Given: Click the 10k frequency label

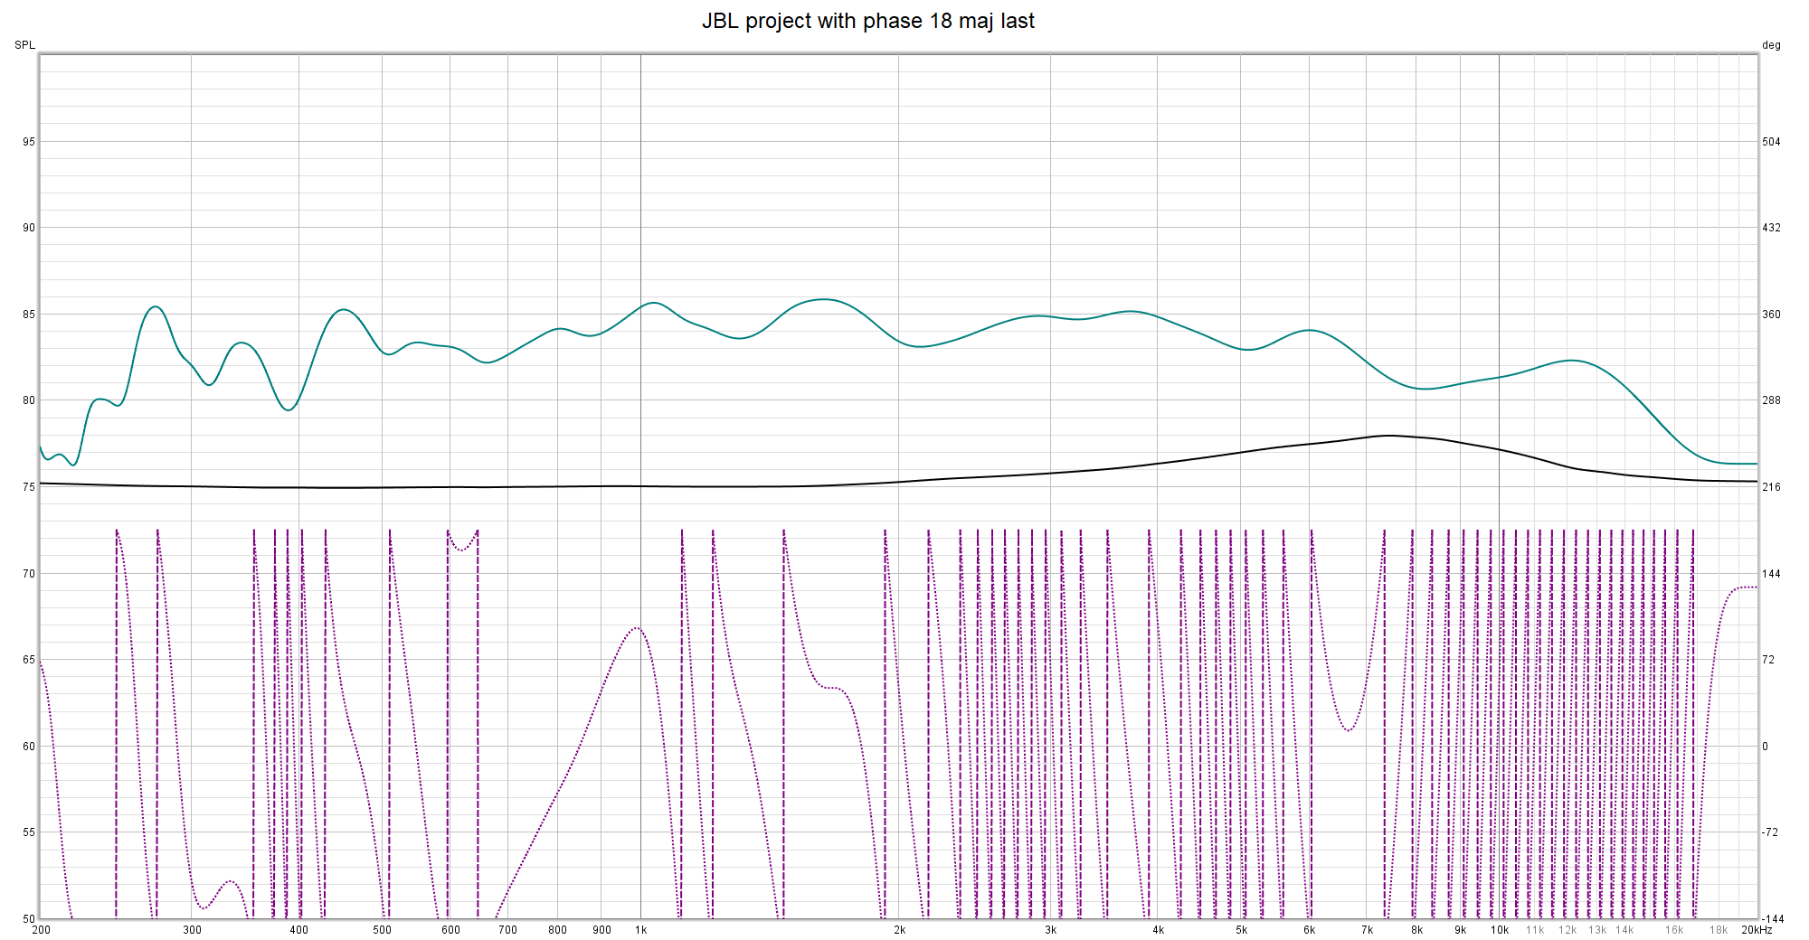Looking at the screenshot, I should (x=1500, y=930).
